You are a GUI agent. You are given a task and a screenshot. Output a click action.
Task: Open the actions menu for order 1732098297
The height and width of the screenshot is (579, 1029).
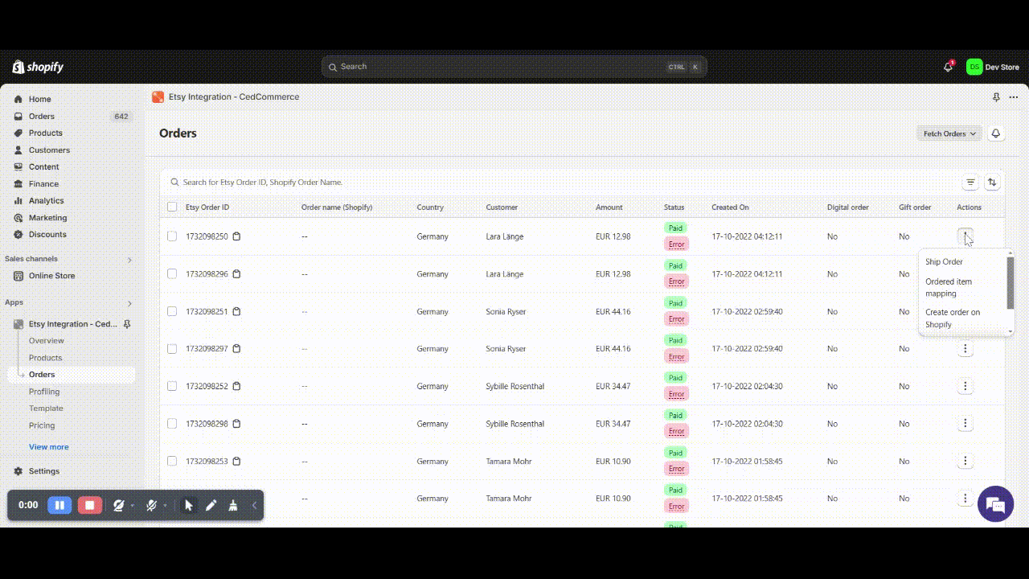pyautogui.click(x=965, y=349)
